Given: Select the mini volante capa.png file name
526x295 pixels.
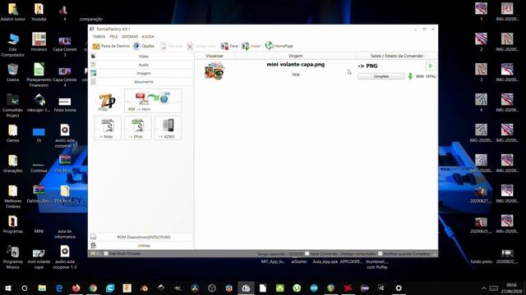Looking at the screenshot, I should coord(296,64).
